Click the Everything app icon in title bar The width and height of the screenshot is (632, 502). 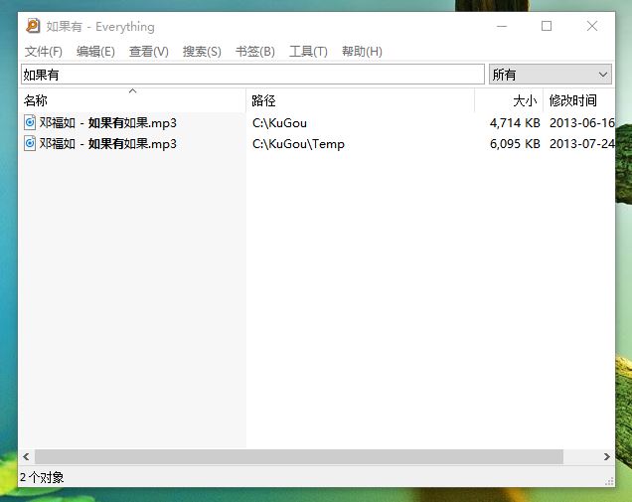point(33,27)
